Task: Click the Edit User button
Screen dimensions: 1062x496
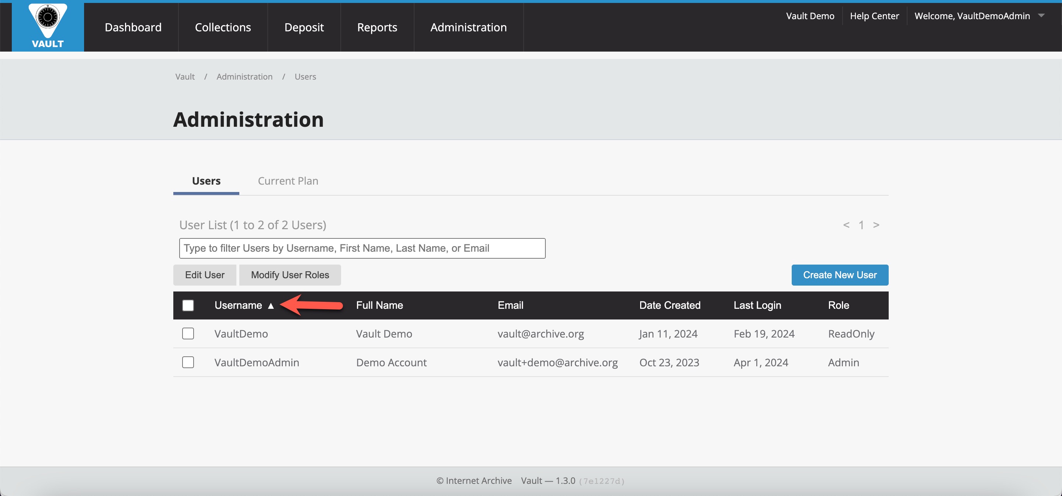Action: coord(205,275)
